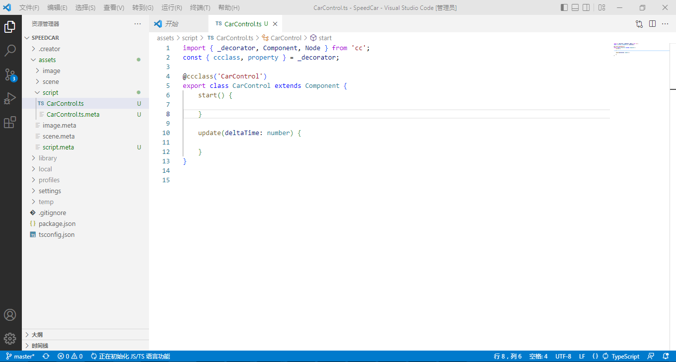The width and height of the screenshot is (676, 362).
Task: Click the Open Changes icon in editor toolbar
Action: (639, 24)
